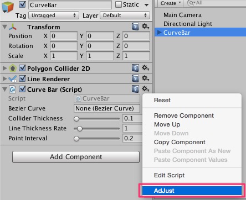
Task: Open Transform component gear settings menu
Action: [x=145, y=27]
